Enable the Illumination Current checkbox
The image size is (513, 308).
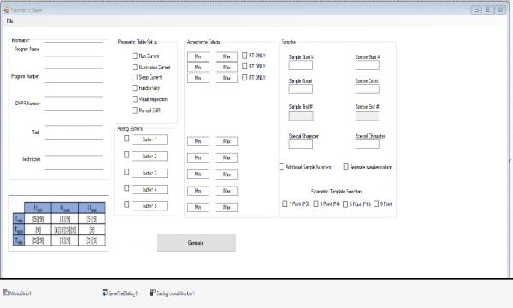[135, 67]
